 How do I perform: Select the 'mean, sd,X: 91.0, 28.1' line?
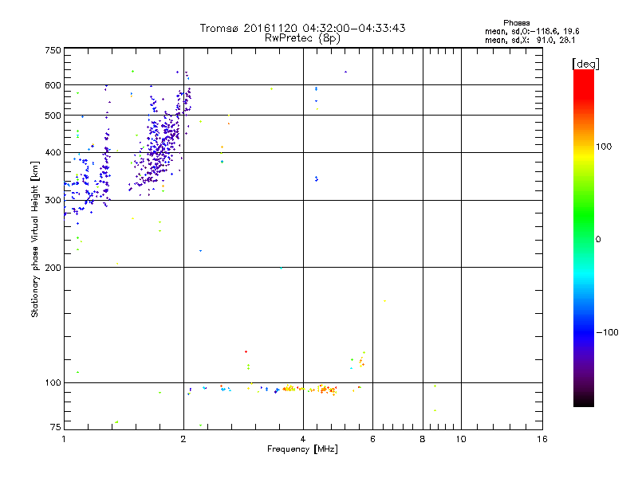(530, 41)
